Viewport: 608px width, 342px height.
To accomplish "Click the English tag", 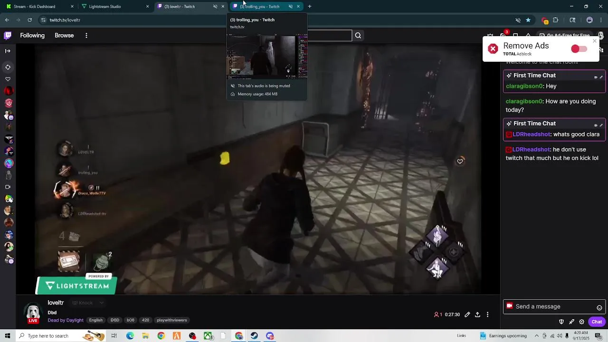I will point(96,320).
